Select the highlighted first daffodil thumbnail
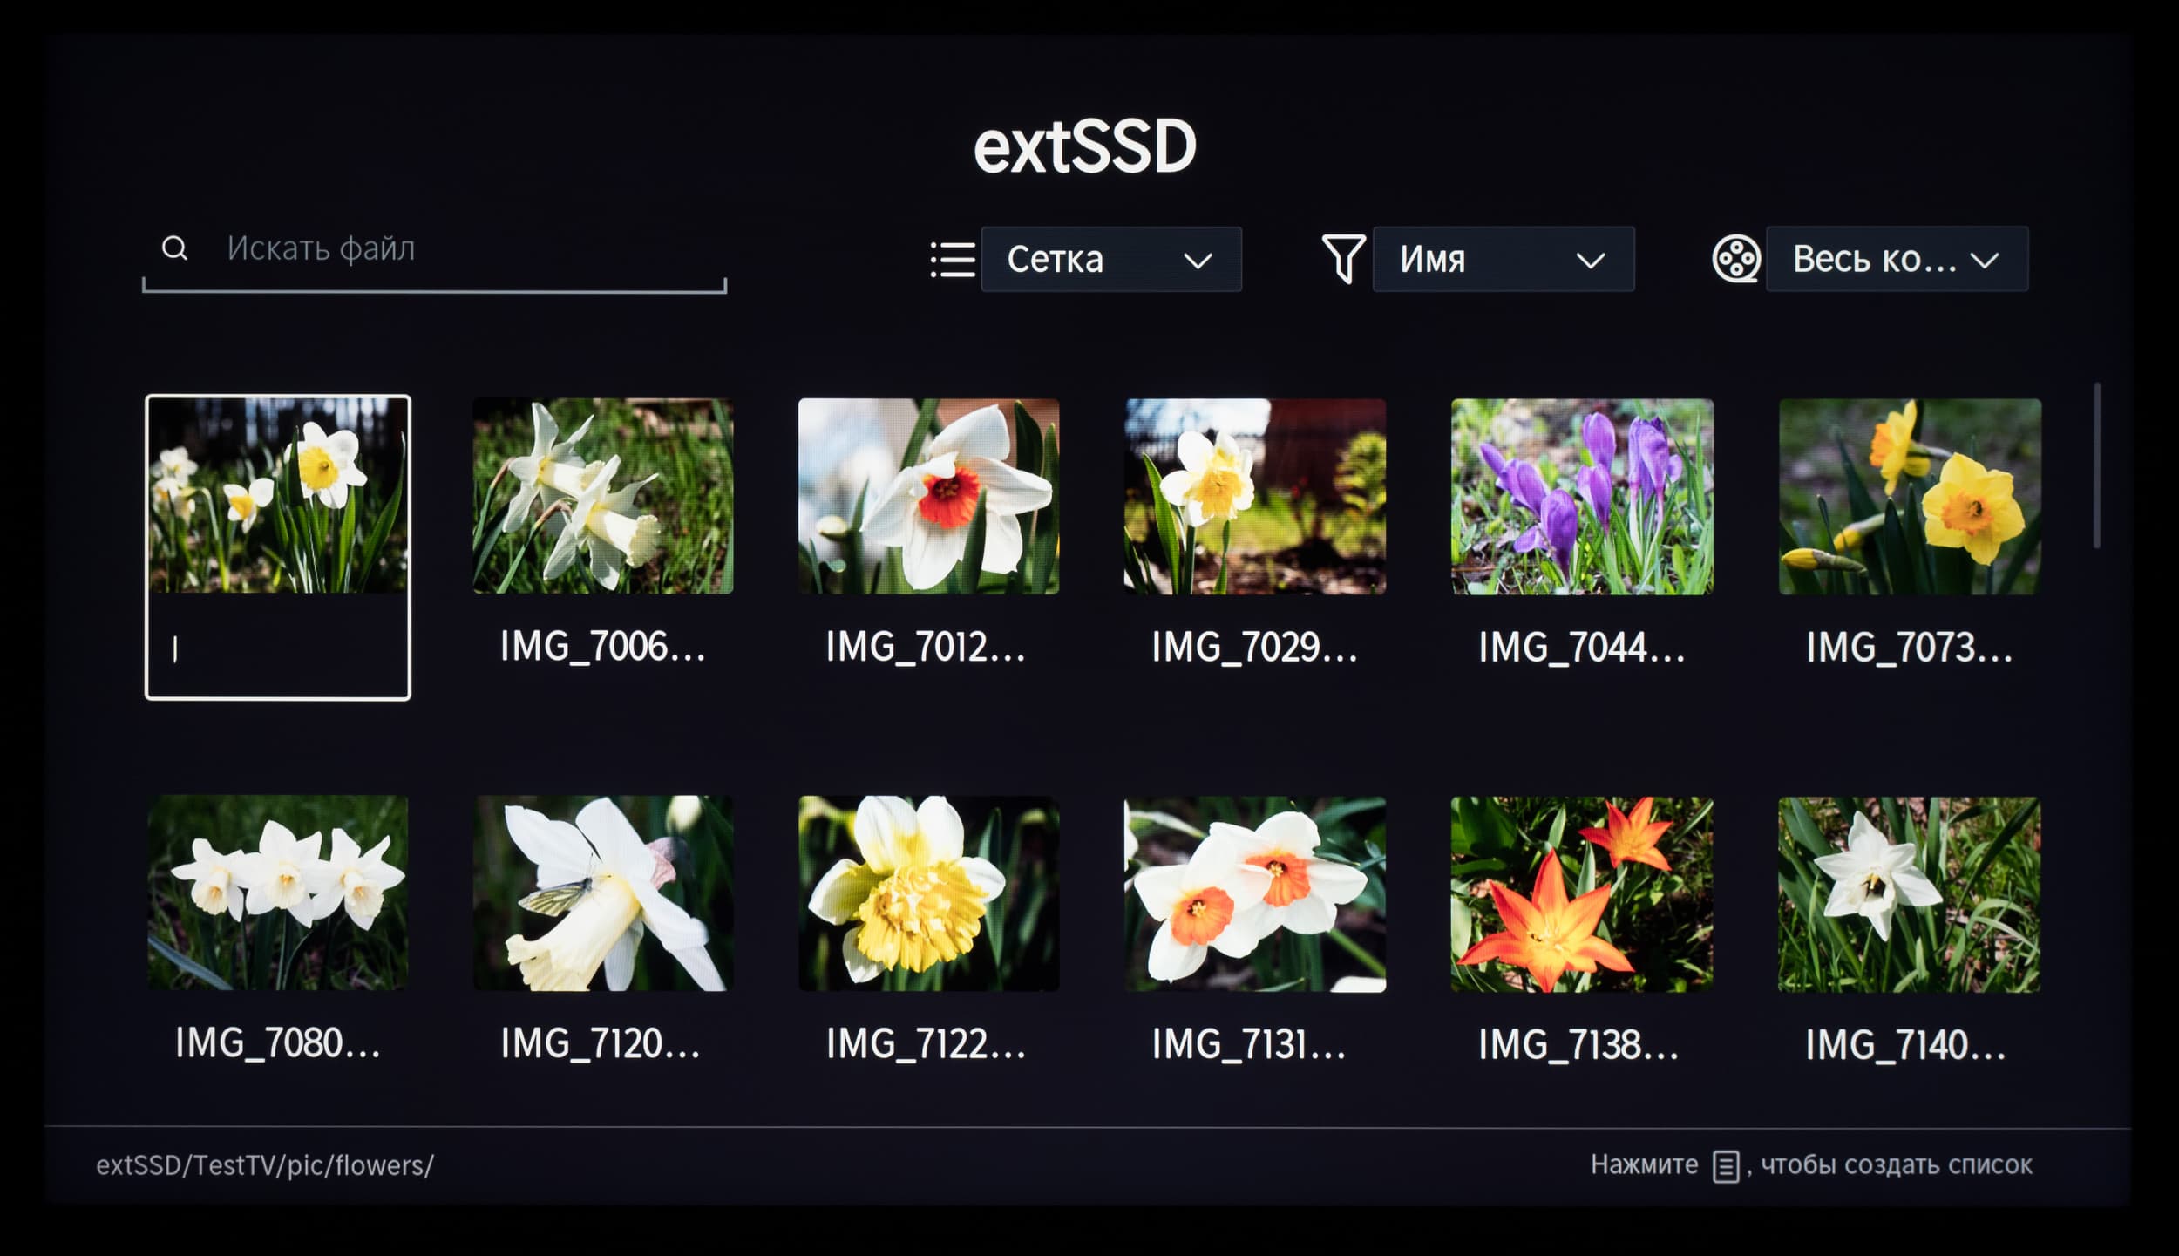2179x1256 pixels. 277,547
